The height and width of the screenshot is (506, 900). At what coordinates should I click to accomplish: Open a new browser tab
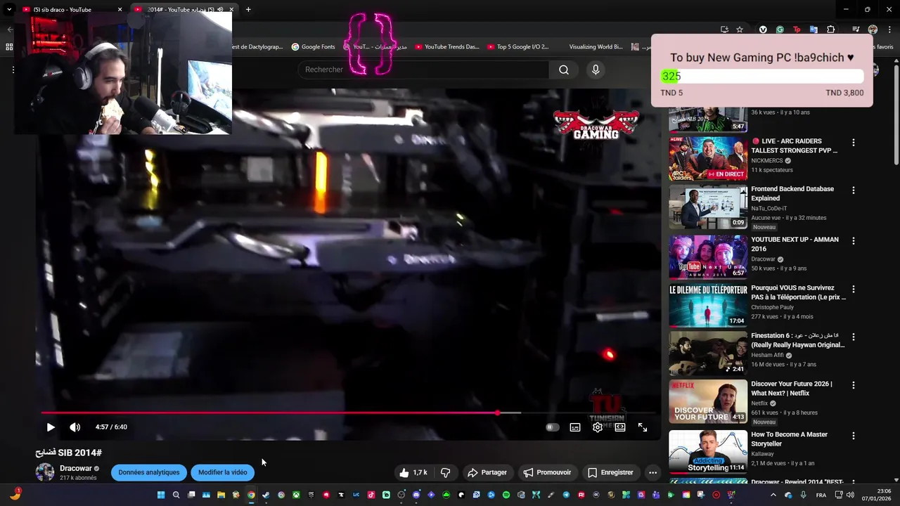click(248, 10)
